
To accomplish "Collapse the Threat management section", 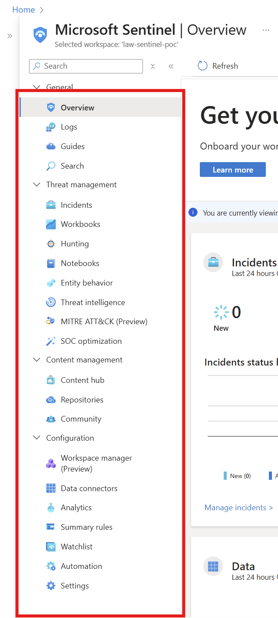I will click(x=37, y=185).
